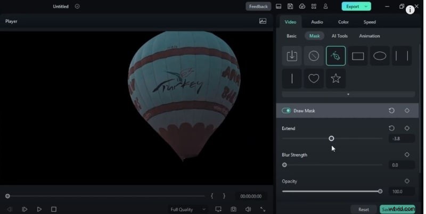Click the Opacity value field 100.0

[402, 192]
